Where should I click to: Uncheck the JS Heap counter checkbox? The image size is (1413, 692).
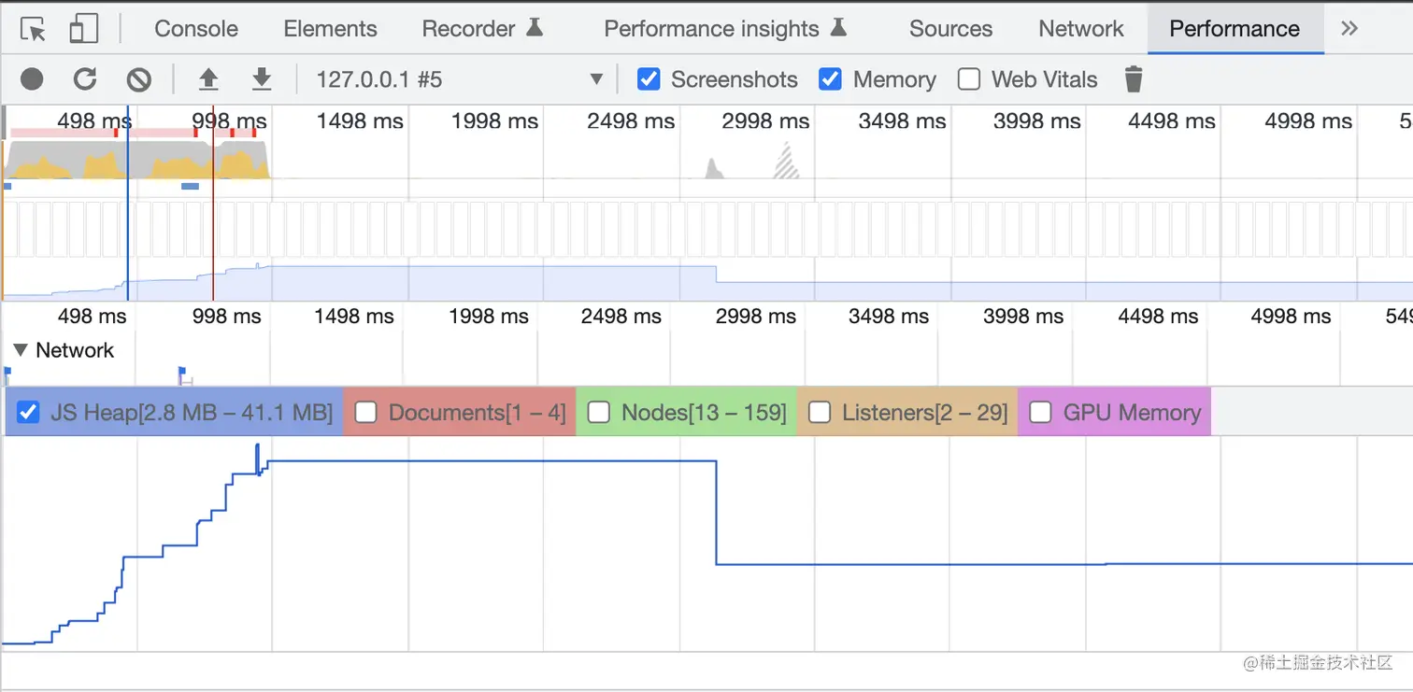(28, 412)
